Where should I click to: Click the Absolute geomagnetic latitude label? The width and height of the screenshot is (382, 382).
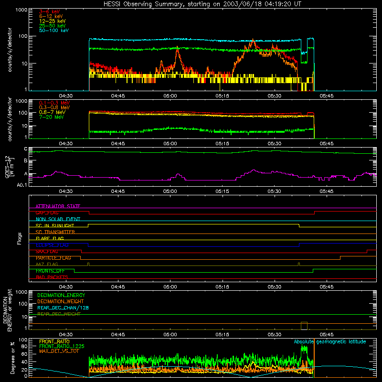[x=330, y=341]
